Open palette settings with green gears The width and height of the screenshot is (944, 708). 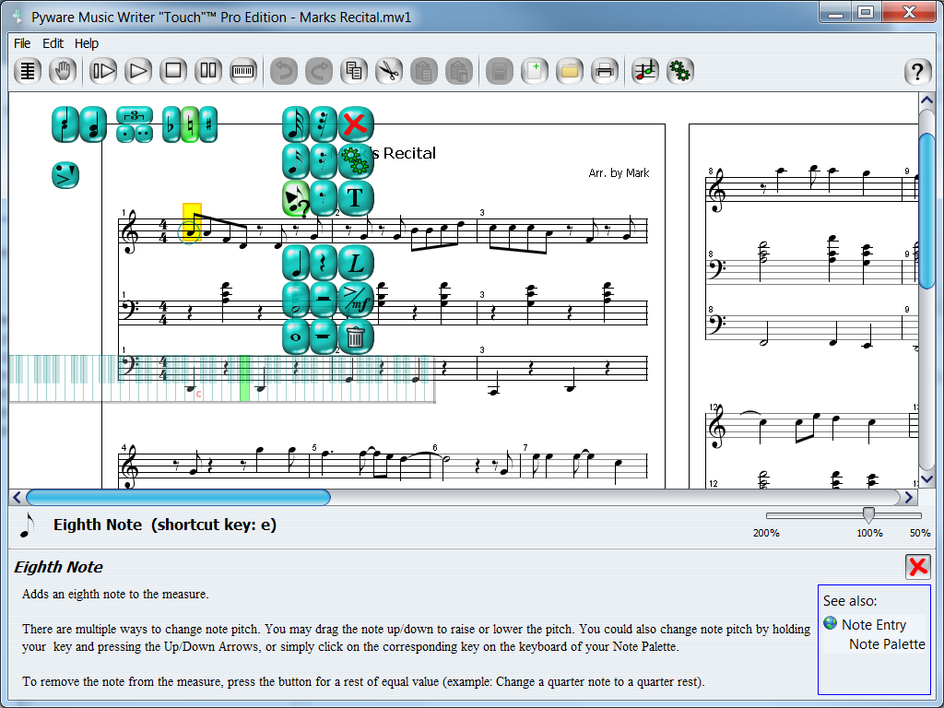(x=355, y=160)
